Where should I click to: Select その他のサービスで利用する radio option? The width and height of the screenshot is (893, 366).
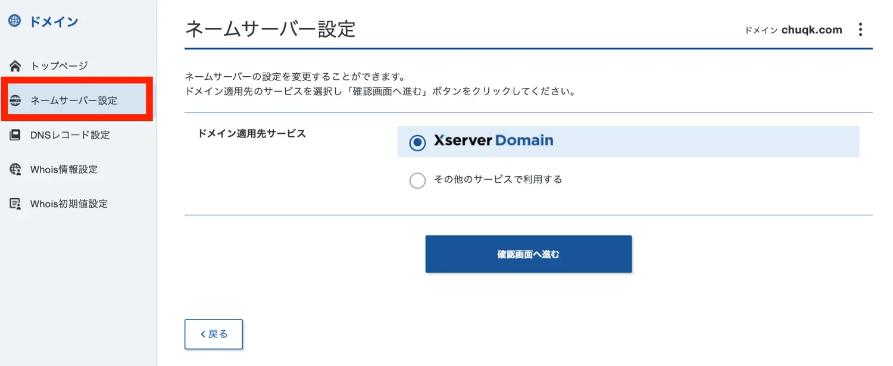(x=417, y=180)
